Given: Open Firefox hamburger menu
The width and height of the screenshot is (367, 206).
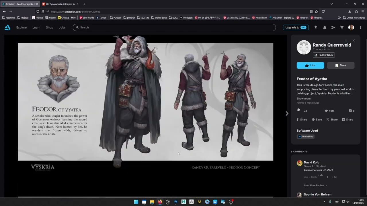Looking at the screenshot, I should [x=363, y=11].
